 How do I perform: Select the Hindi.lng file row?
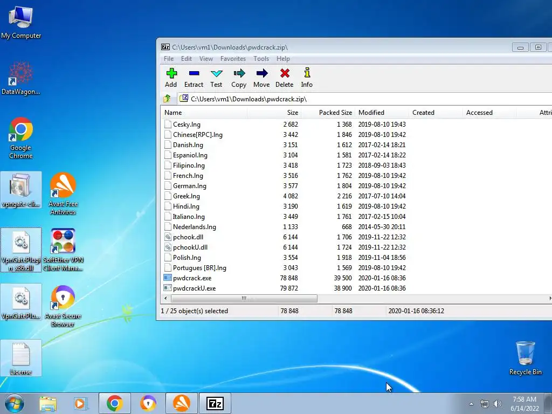(x=356, y=206)
